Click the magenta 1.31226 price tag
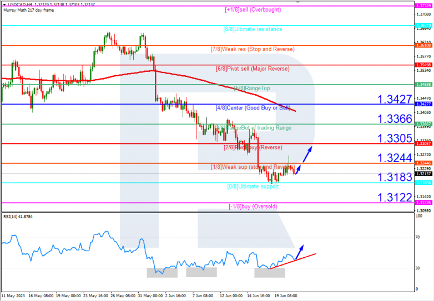 (x=423, y=203)
